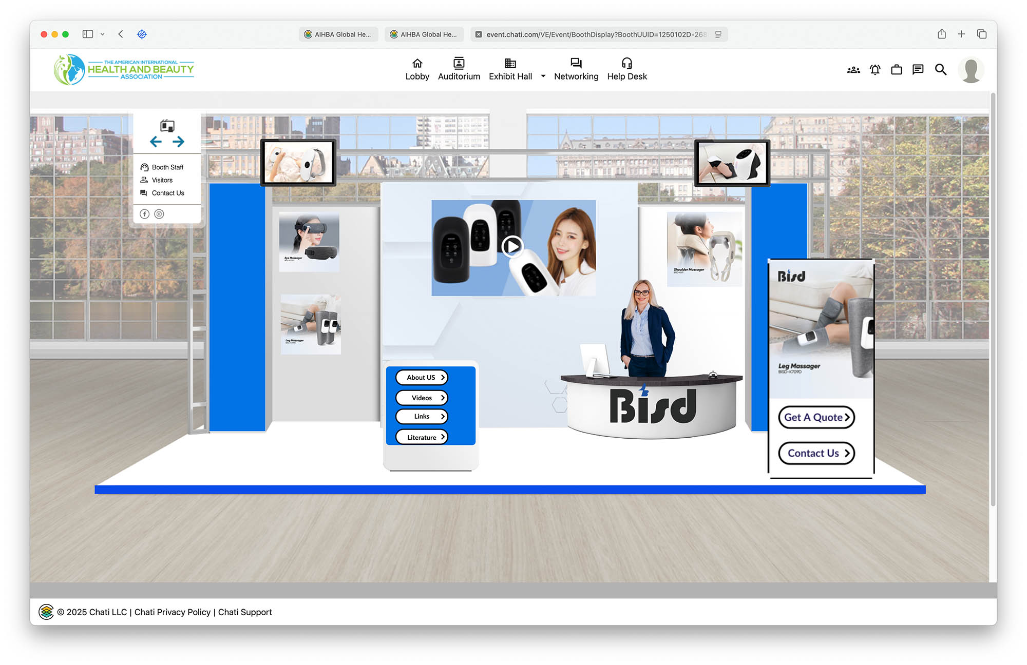
Task: Open the booth's Instagram icon
Action: pyautogui.click(x=159, y=214)
